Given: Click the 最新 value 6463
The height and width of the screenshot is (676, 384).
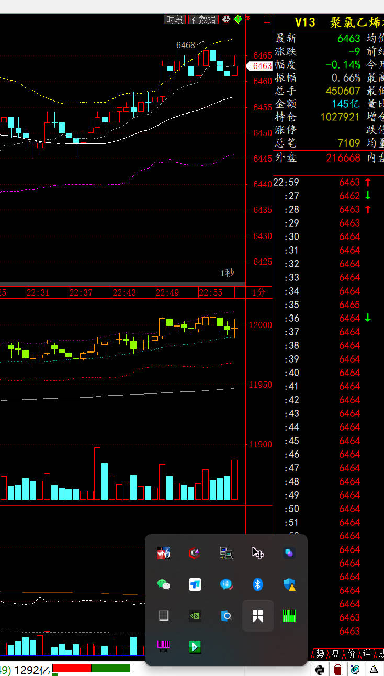Looking at the screenshot, I should [x=349, y=38].
